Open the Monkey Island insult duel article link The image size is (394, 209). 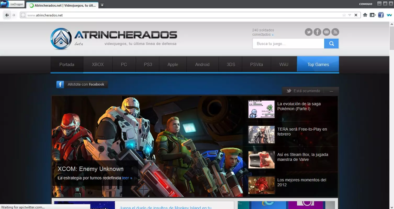pos(165,207)
